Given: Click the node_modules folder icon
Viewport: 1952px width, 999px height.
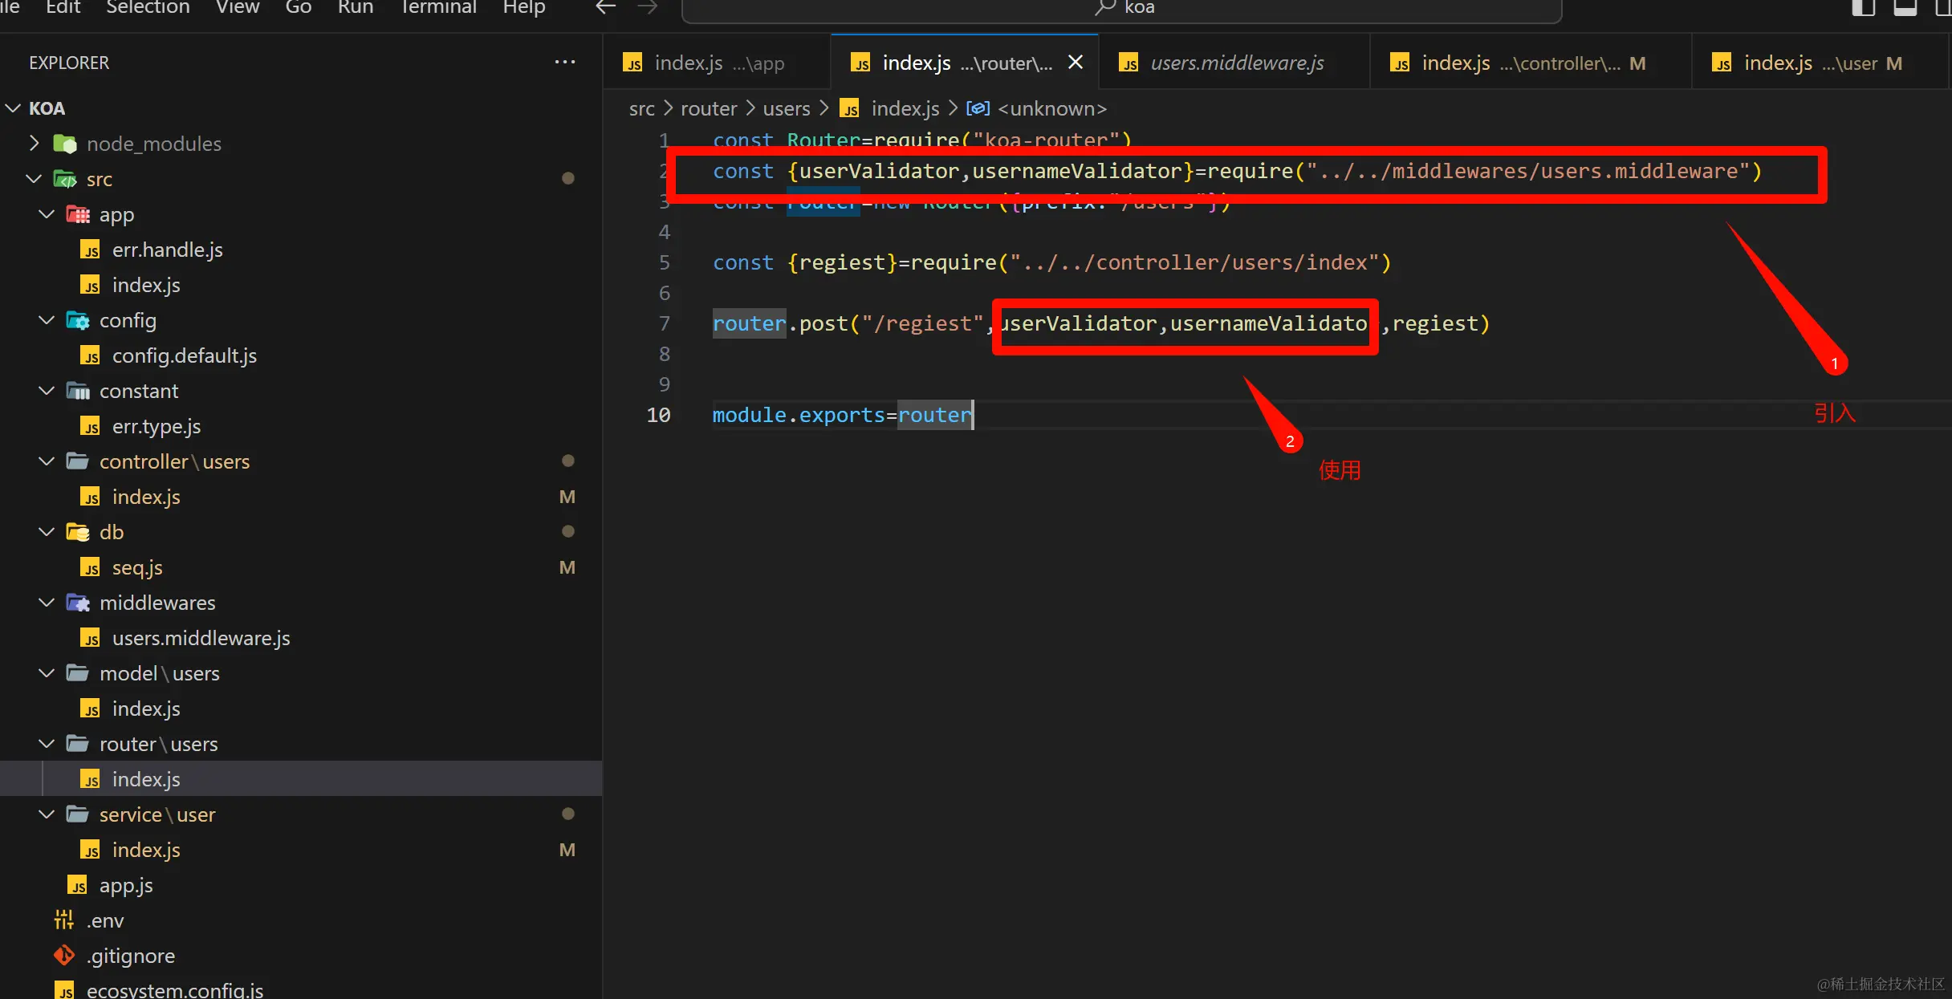Looking at the screenshot, I should coord(65,144).
